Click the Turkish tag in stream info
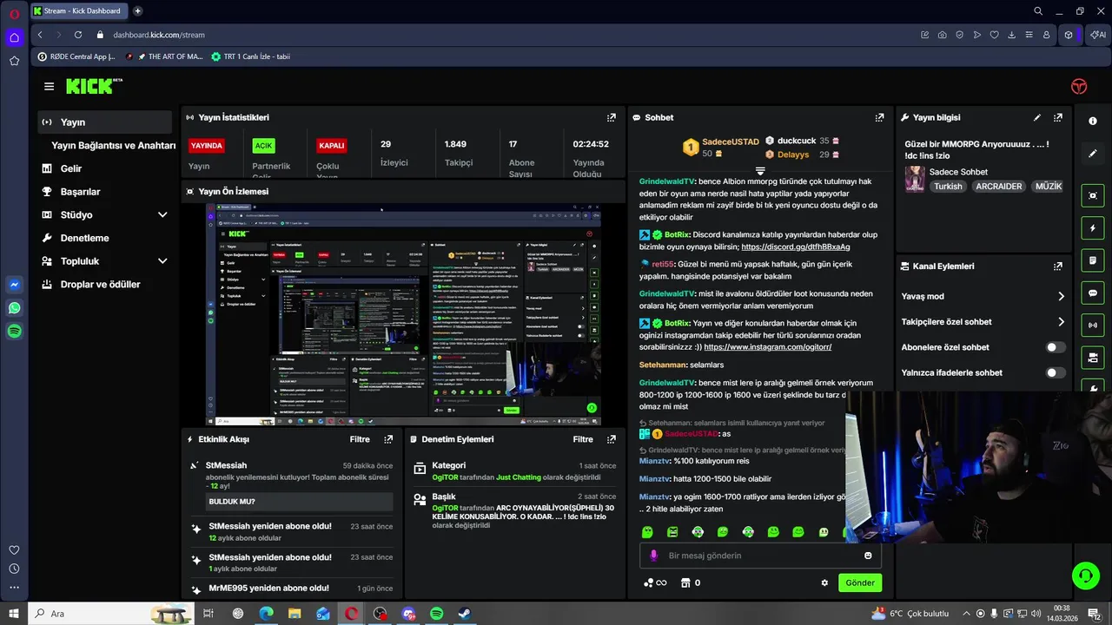The height and width of the screenshot is (625, 1112). [x=948, y=186]
